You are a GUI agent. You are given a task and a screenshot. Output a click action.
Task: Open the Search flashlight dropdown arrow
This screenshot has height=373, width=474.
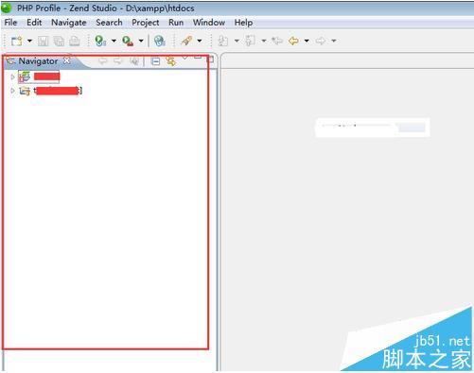click(200, 41)
